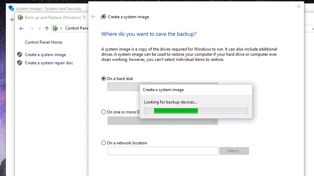Click the back arrow in the system image window
Viewport: 314px width, 176px height.
(12, 20)
